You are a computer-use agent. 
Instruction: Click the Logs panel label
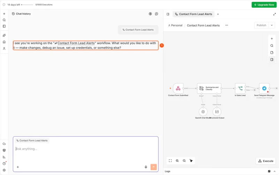(167, 171)
